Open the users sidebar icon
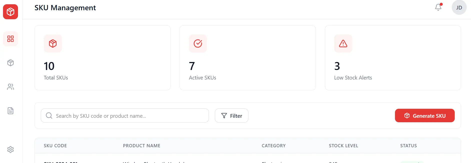The width and height of the screenshot is (471, 163). [x=11, y=87]
